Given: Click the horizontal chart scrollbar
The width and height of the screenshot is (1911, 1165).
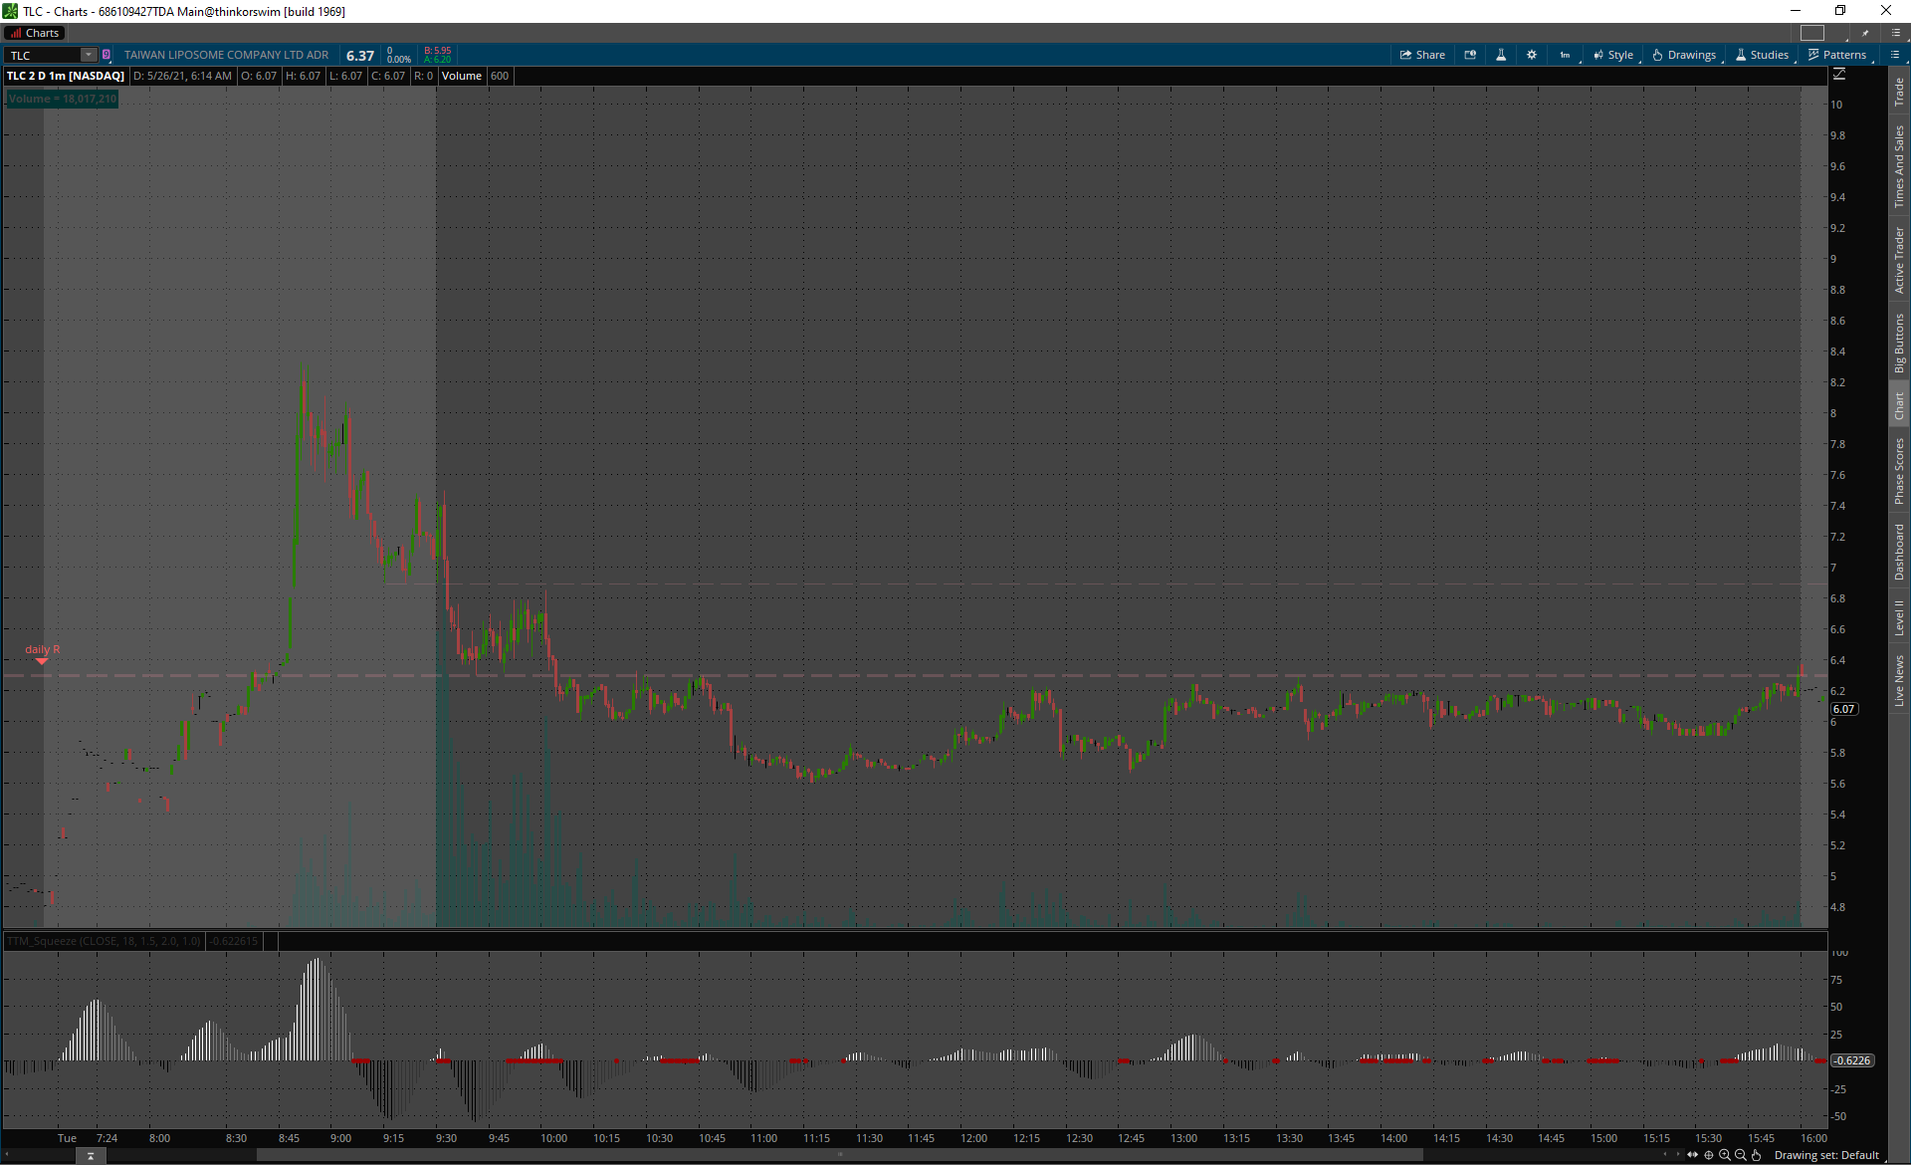Looking at the screenshot, I should click(x=839, y=1155).
